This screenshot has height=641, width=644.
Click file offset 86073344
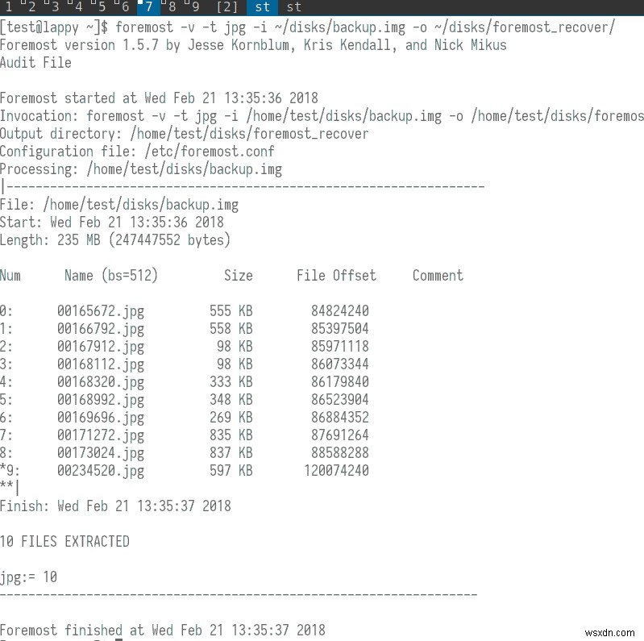[x=340, y=364]
